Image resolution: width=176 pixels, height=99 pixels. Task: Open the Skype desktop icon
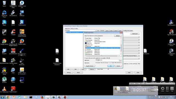click(x=4, y=23)
